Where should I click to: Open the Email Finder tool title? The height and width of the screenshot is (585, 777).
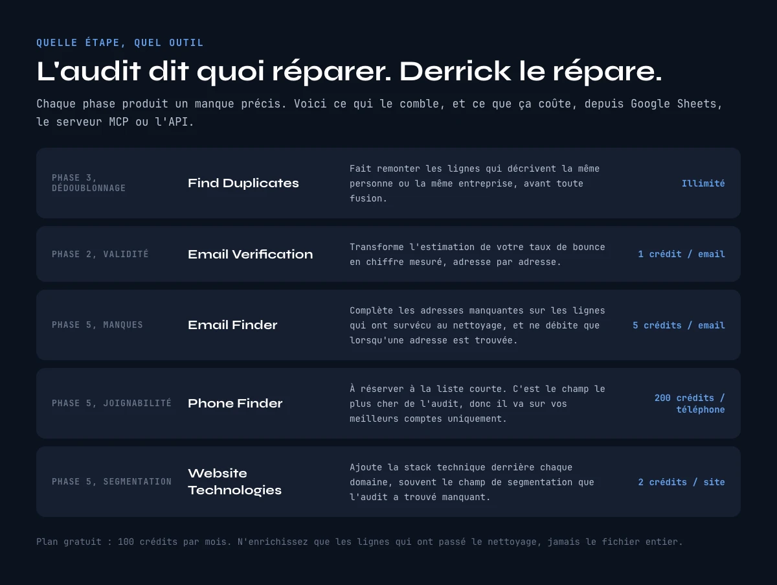tap(232, 325)
